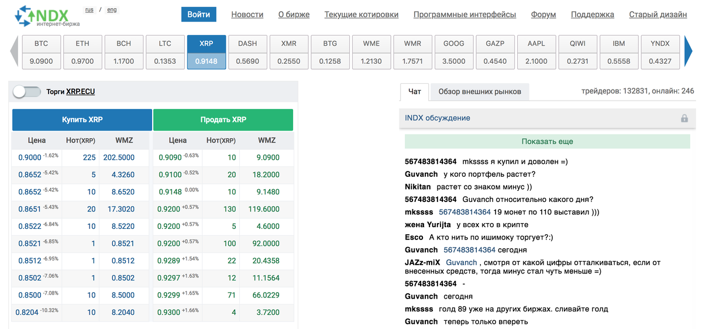The width and height of the screenshot is (702, 329).
Task: Select the WME ticker tile
Action: click(x=371, y=52)
